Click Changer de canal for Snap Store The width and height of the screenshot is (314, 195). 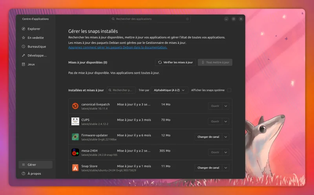tap(208, 168)
